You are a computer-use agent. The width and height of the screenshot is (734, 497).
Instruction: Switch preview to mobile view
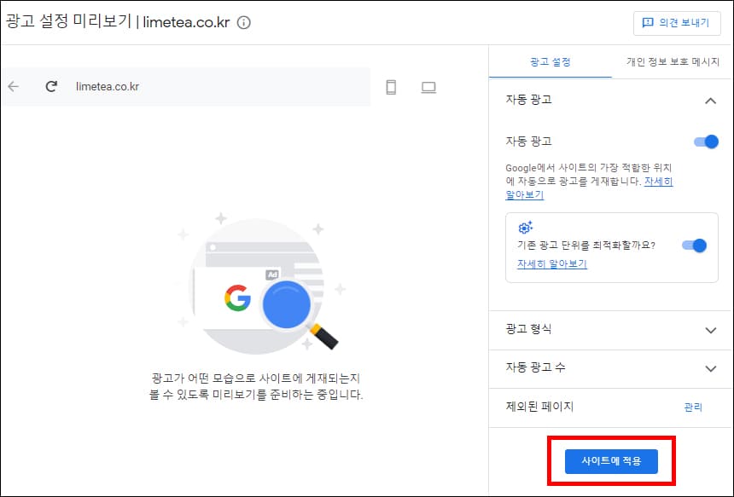391,87
